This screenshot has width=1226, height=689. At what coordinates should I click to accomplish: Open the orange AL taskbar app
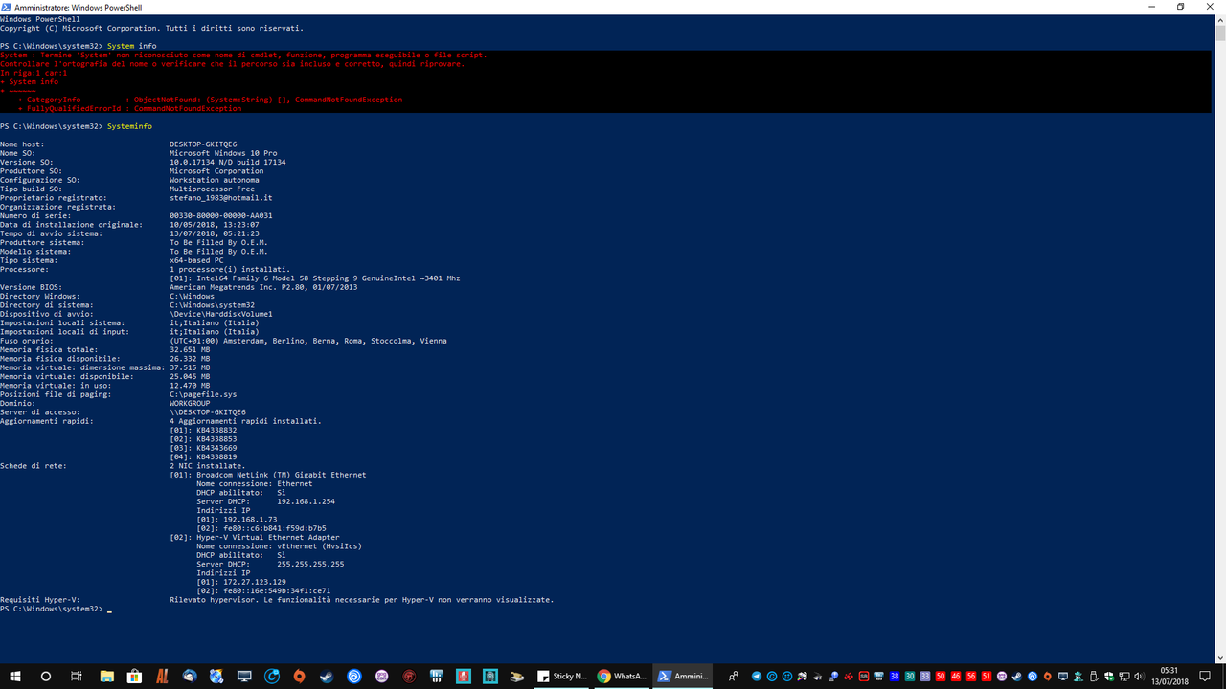click(162, 676)
